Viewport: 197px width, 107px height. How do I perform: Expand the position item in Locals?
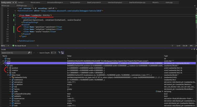pyautogui.click(x=7, y=68)
